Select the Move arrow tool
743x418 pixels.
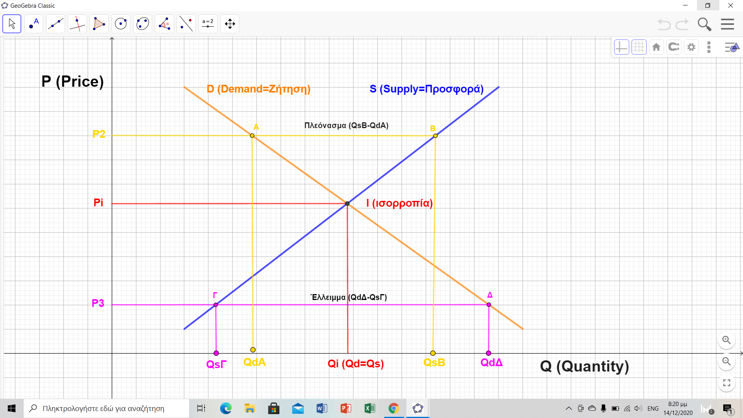coord(12,24)
